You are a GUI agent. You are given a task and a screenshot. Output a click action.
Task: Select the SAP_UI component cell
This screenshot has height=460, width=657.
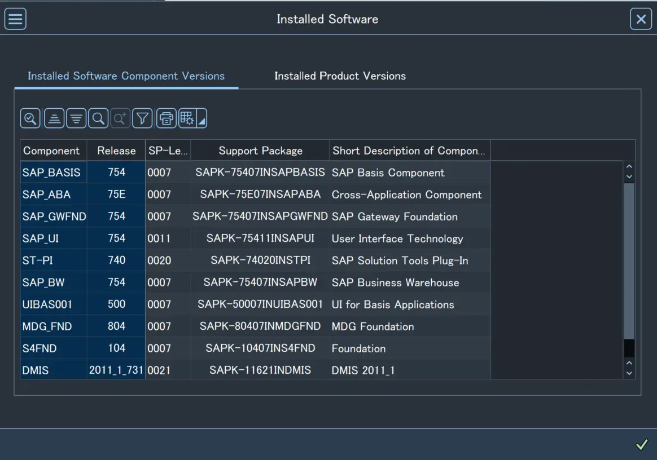[x=53, y=238]
